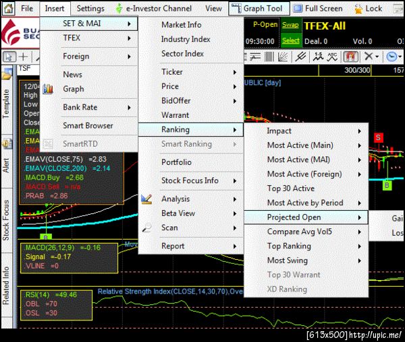405x342 pixels.
Task: Choose Graph from Insert menu
Action: pyautogui.click(x=89, y=89)
